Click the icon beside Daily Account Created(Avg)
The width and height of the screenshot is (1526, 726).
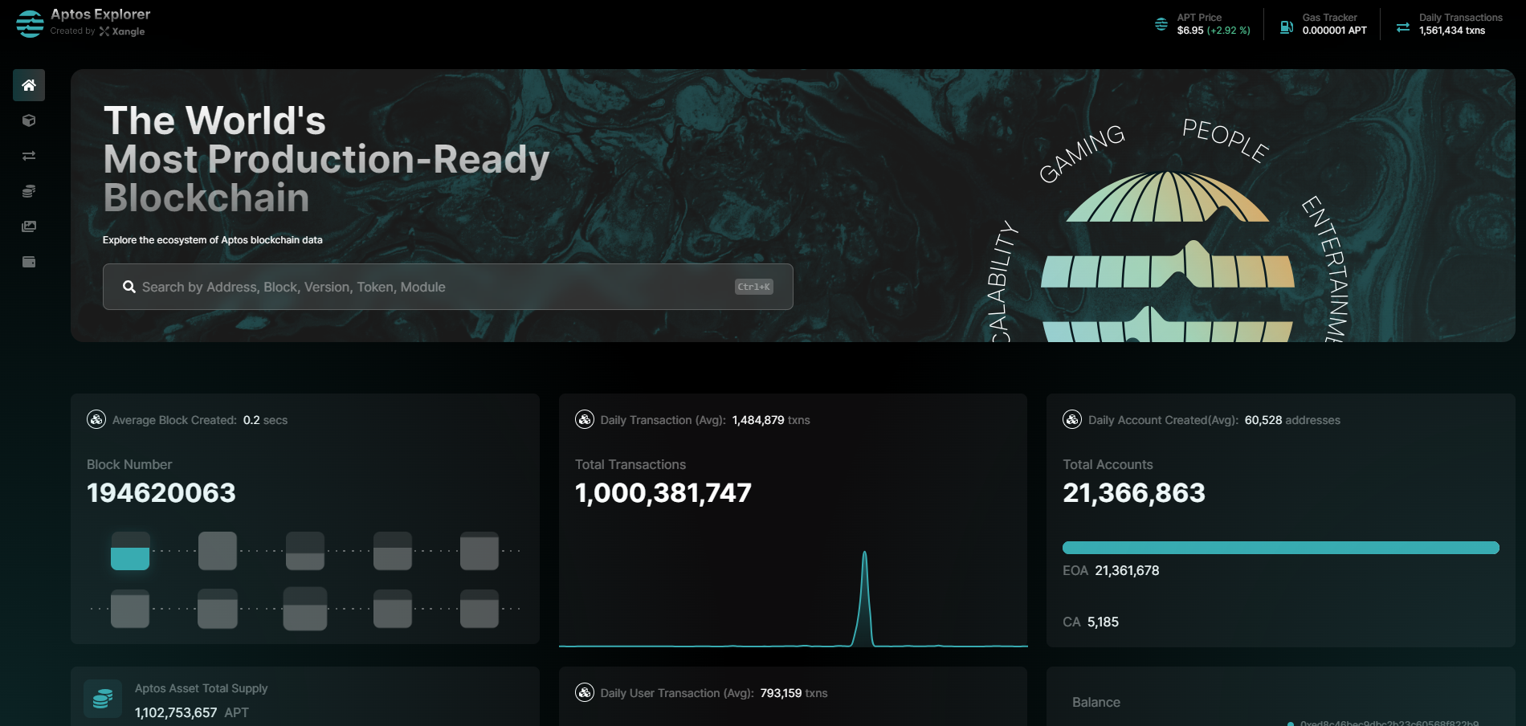point(1072,419)
